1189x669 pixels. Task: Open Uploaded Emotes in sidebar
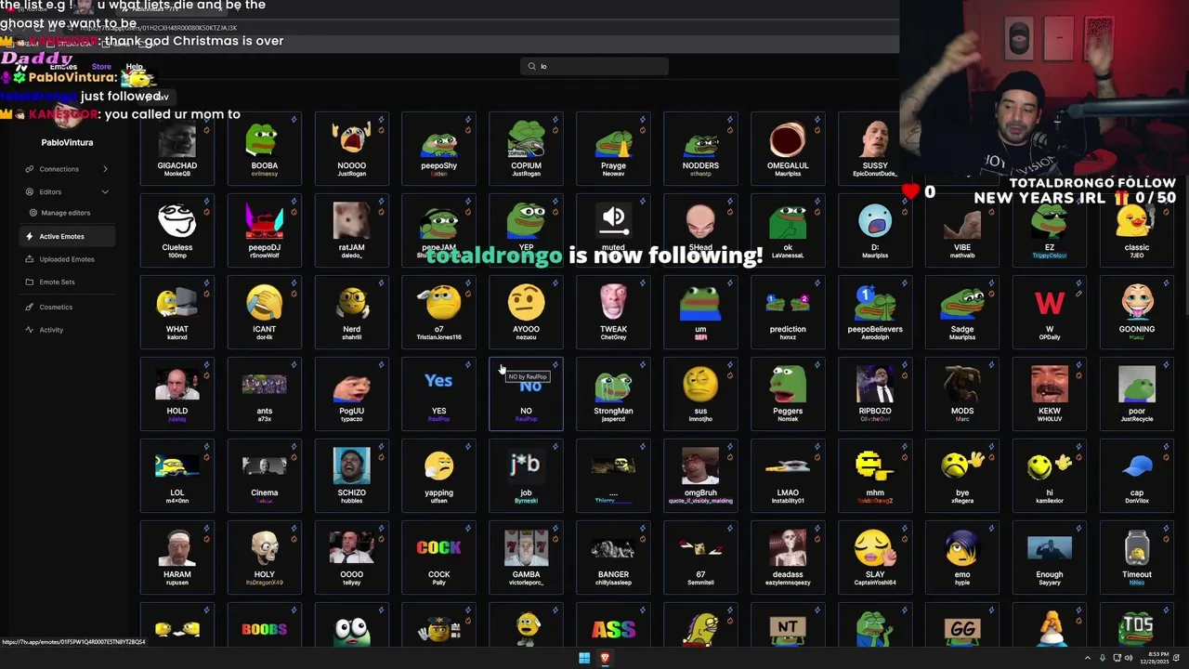[x=66, y=259]
